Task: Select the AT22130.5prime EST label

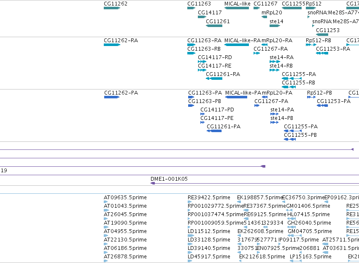Action: [125, 240]
